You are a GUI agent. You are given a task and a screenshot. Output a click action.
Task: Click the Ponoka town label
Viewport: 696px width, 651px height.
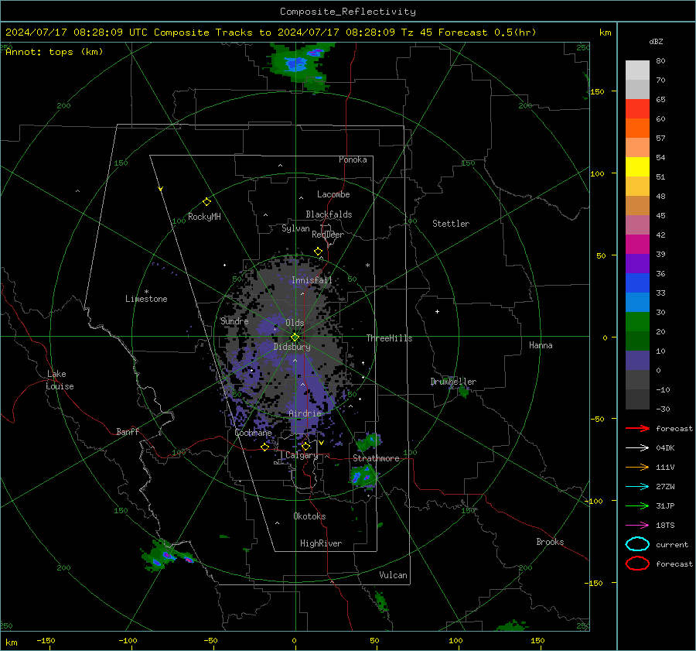coord(353,159)
